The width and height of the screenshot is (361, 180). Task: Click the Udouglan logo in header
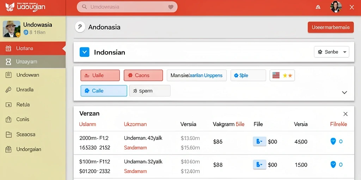coord(25,7)
